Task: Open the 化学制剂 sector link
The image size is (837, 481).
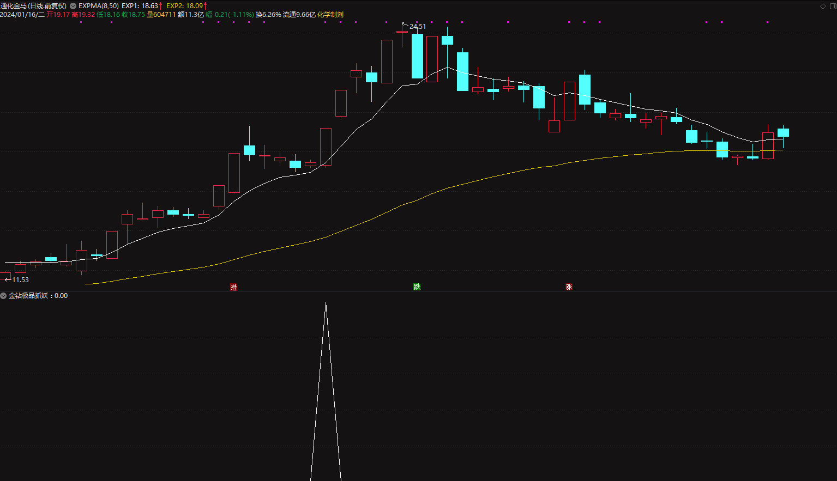Action: pyautogui.click(x=330, y=15)
